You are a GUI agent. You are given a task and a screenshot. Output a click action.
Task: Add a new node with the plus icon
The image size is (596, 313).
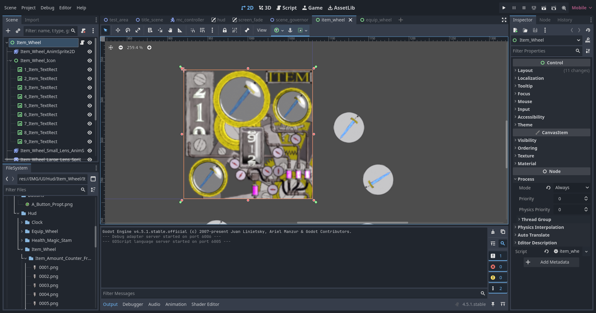[8, 31]
